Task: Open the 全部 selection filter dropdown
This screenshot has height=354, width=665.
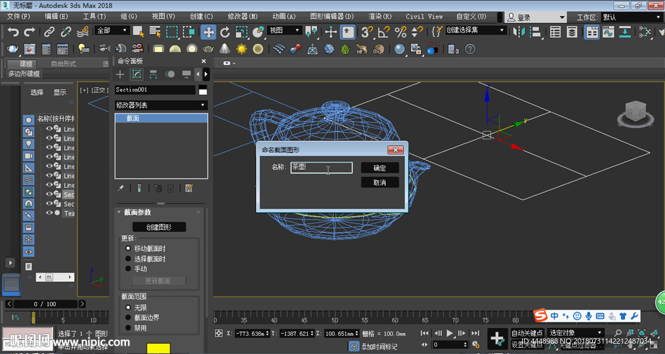Action: (x=112, y=31)
